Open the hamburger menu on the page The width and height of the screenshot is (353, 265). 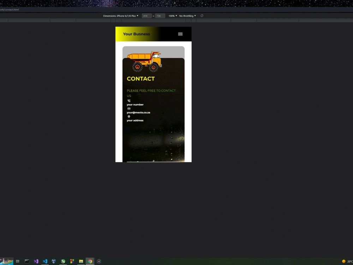point(180,34)
